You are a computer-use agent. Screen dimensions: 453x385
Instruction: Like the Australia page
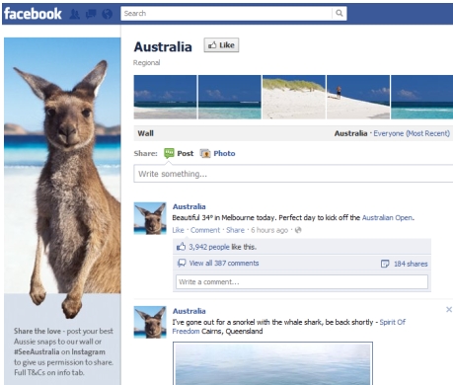(221, 45)
